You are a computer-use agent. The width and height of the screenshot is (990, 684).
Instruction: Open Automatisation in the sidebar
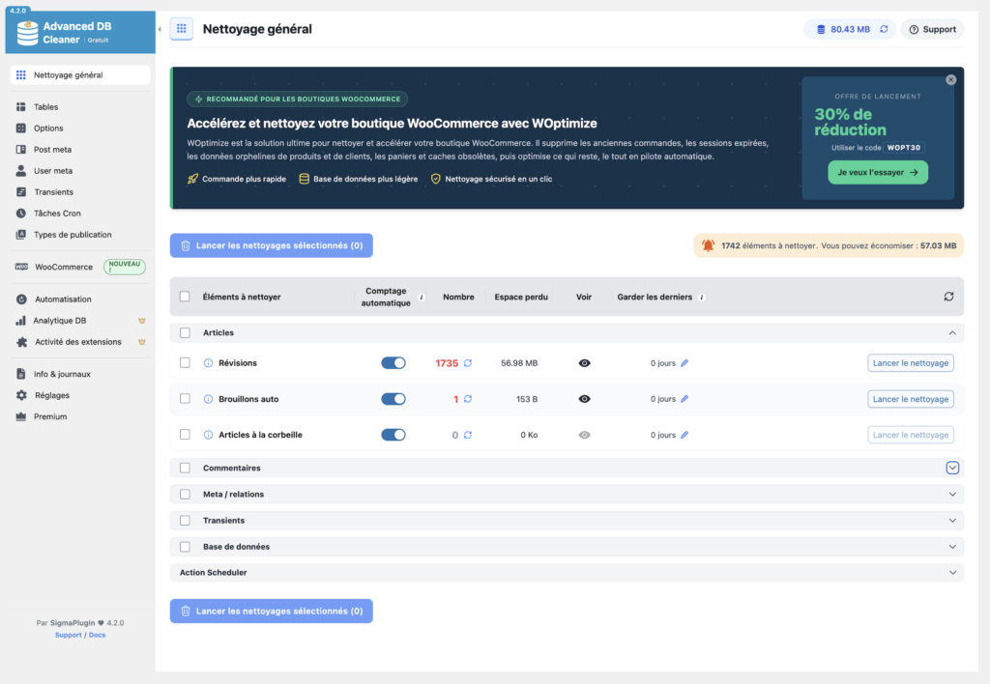[80, 299]
